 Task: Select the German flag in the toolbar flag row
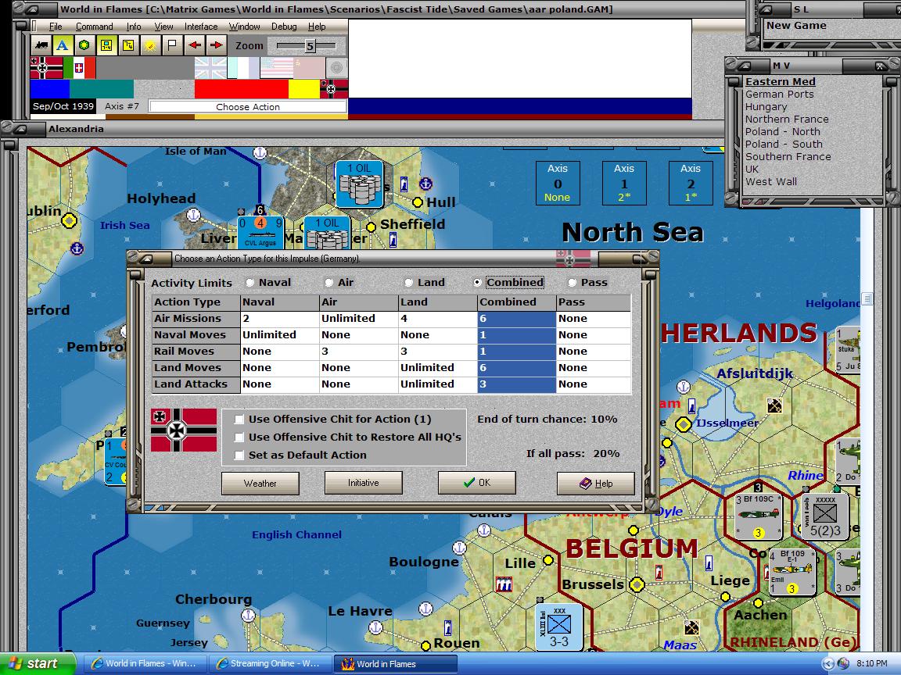coord(47,68)
